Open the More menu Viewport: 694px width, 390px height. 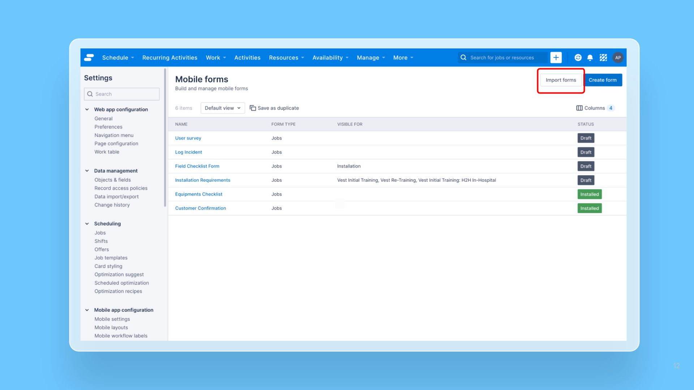[x=403, y=58]
